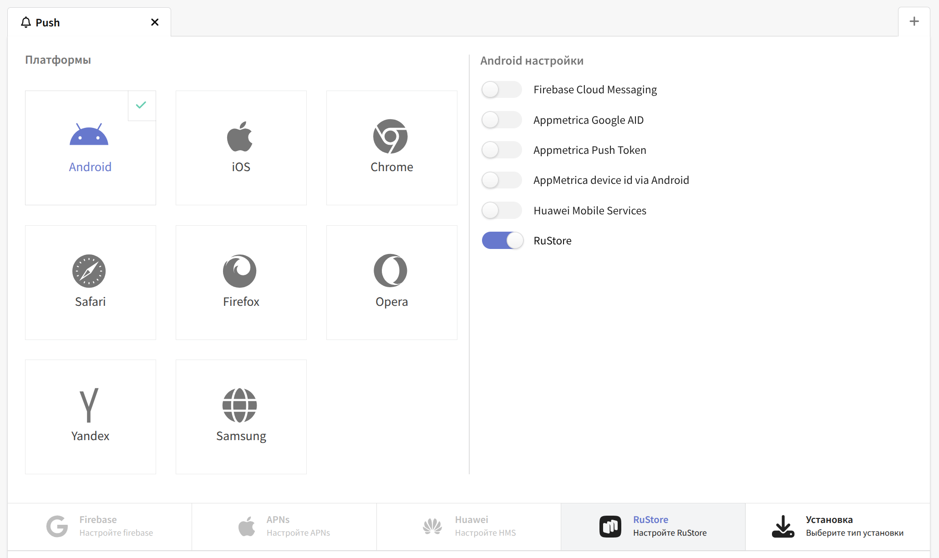This screenshot has width=939, height=558.
Task: Close the Push tab
Action: 155,22
